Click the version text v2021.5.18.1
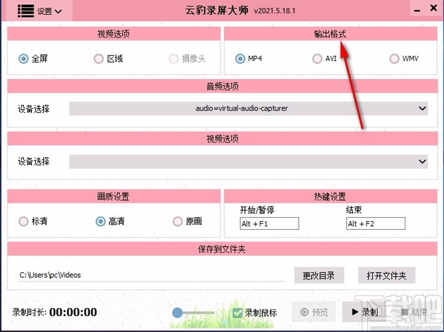The width and height of the screenshot is (444, 332). click(x=274, y=11)
